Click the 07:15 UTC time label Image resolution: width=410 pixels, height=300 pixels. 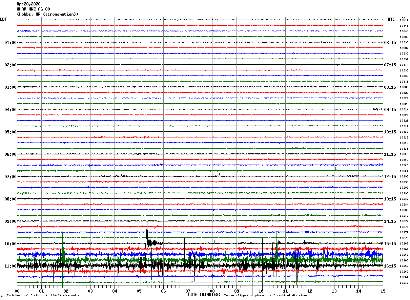click(x=390, y=65)
